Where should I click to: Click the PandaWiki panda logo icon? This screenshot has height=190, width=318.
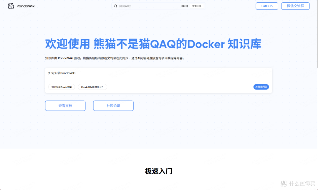(x=11, y=6)
